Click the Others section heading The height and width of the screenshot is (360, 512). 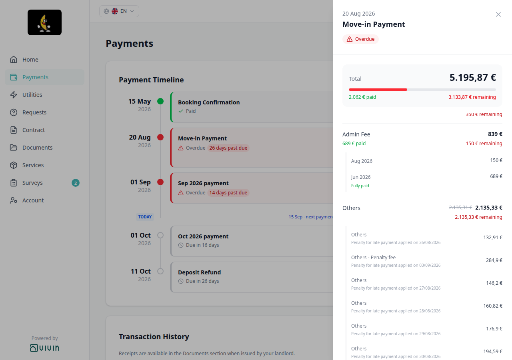(x=352, y=208)
